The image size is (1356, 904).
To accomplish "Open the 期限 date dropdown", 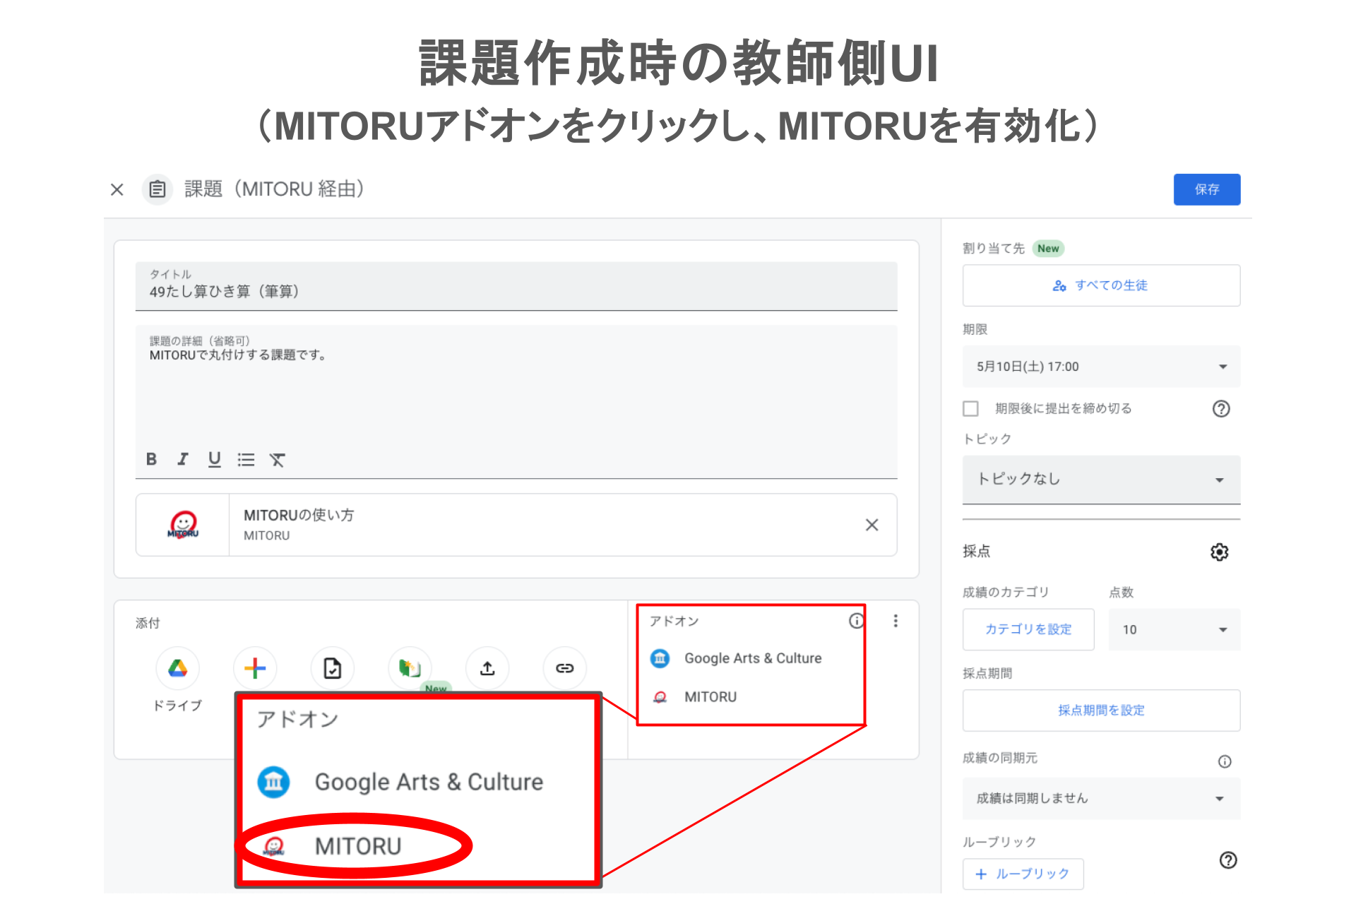I will tap(1101, 367).
